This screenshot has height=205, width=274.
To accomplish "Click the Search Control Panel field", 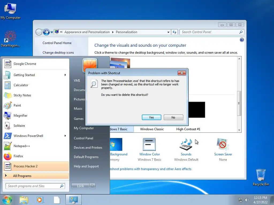I will click(212, 32).
